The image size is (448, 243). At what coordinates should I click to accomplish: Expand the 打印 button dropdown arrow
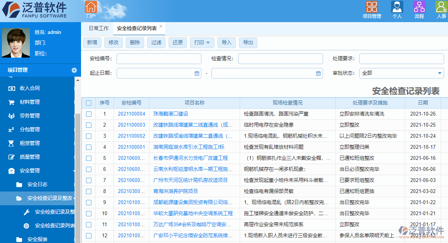click(209, 42)
